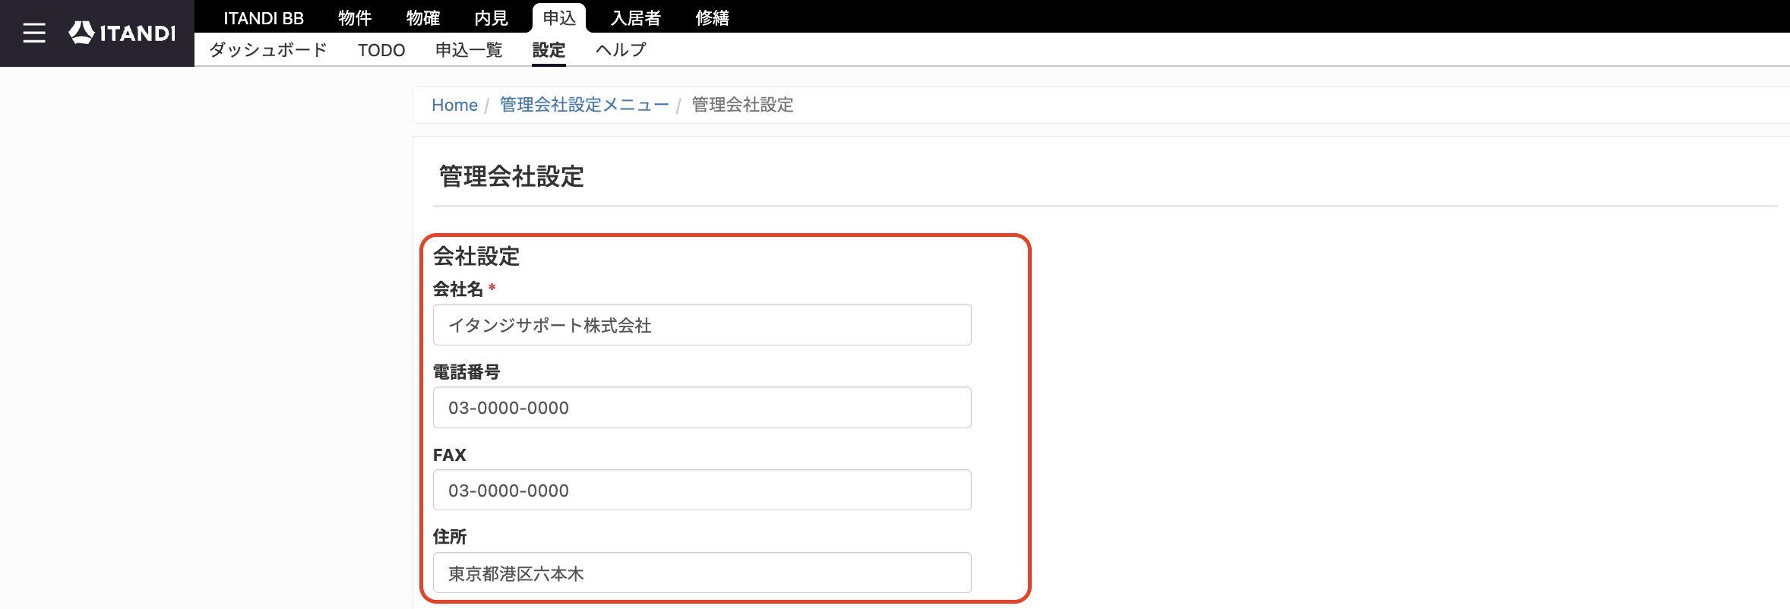The width and height of the screenshot is (1790, 609).
Task: Go back to 管理会社設定メニュー breadcrumb
Action: pos(584,105)
